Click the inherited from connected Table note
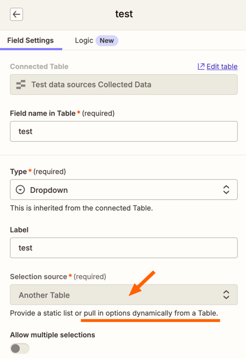 [x=81, y=208]
